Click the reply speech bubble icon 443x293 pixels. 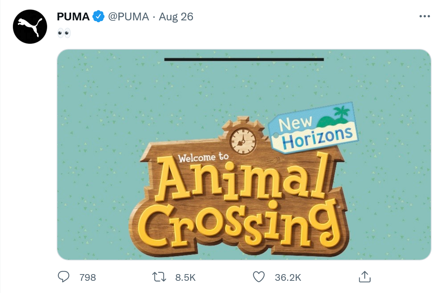tap(64, 277)
